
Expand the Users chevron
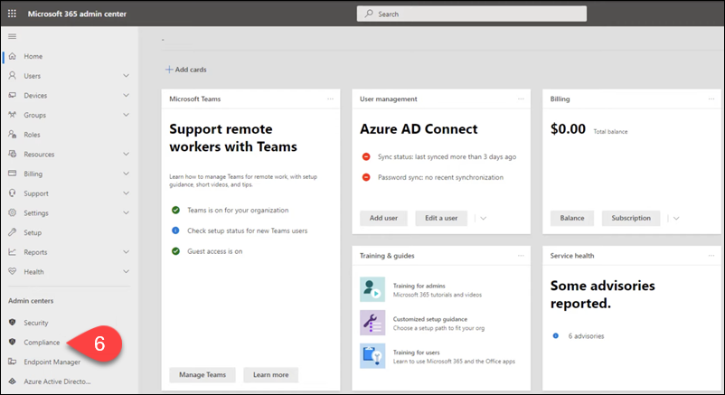(x=126, y=75)
